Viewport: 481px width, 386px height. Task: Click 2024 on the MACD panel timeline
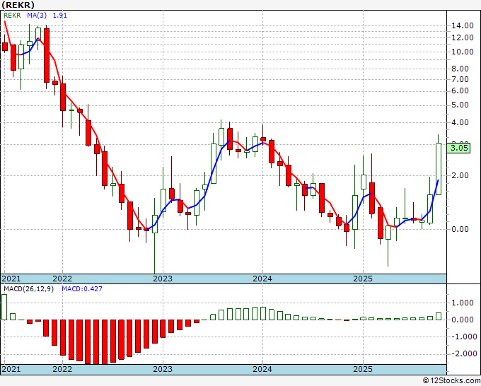point(262,369)
